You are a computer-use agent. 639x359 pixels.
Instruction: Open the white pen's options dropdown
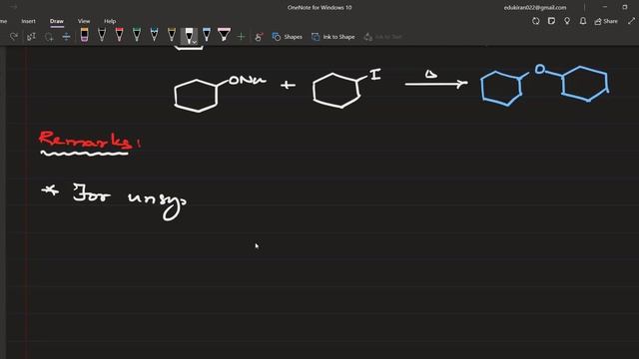coord(195,42)
